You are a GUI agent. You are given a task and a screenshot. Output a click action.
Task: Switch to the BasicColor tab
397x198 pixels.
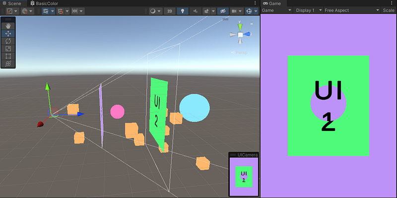(44, 3)
